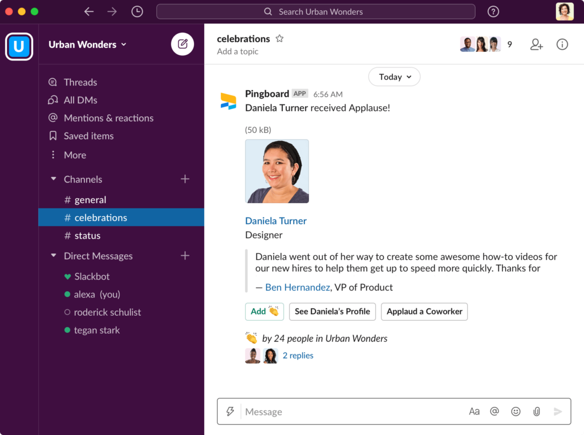Mention someone with @ icon
The height and width of the screenshot is (435, 584).
494,411
